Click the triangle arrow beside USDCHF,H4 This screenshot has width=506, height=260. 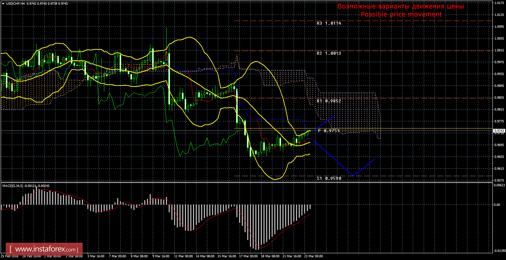[x=3, y=3]
